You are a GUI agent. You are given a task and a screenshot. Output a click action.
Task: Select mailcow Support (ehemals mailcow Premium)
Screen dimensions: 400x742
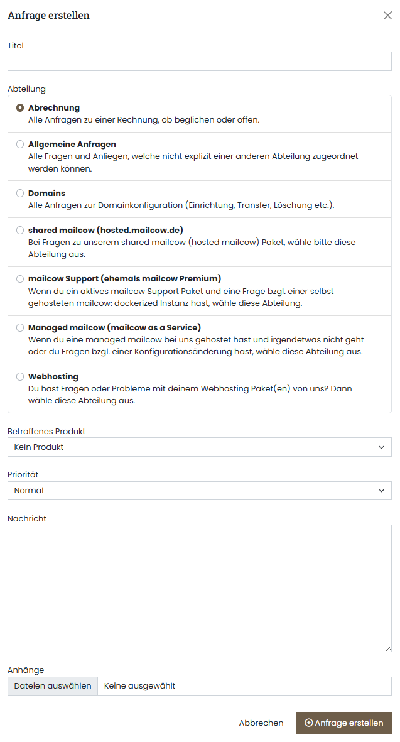pyautogui.click(x=19, y=278)
